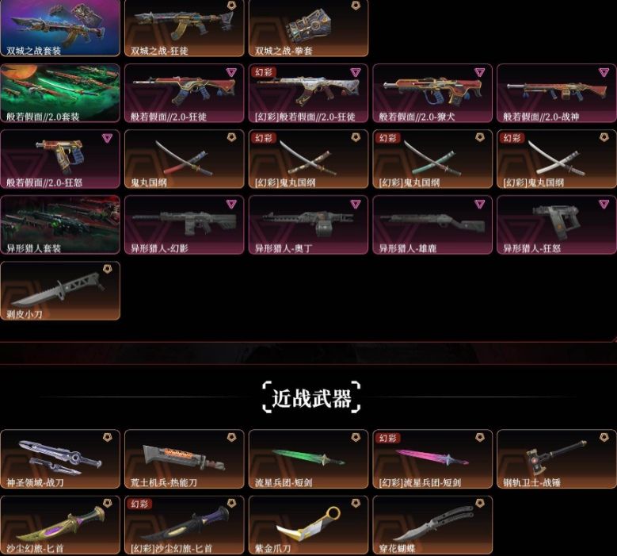Click the gold tier icon on 双城之战-拳套
617x556 pixels.
pyautogui.click(x=356, y=6)
